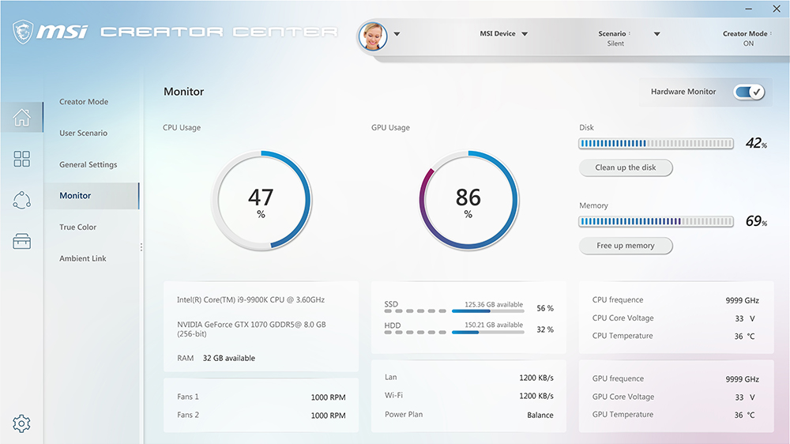Click the Memory 69% value
This screenshot has width=790, height=444.
coord(756,220)
